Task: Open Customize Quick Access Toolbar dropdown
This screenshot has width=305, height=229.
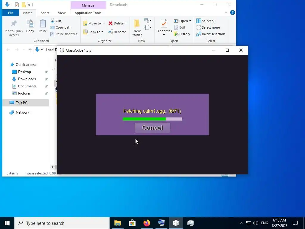Action: coord(29,5)
